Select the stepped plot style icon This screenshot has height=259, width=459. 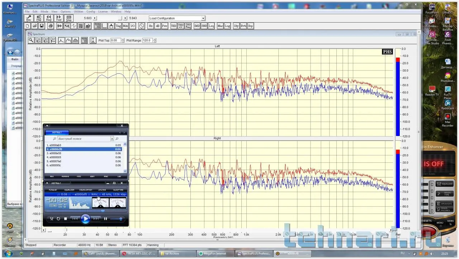coord(68,40)
